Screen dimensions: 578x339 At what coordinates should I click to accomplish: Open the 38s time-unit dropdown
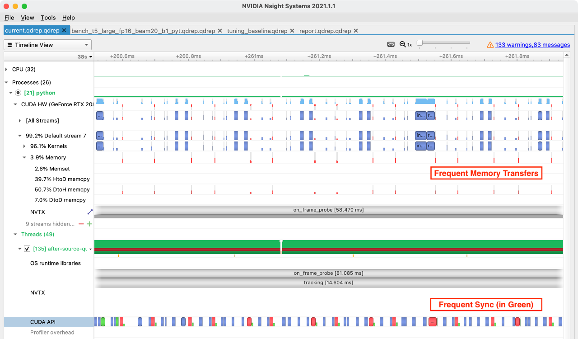point(84,56)
